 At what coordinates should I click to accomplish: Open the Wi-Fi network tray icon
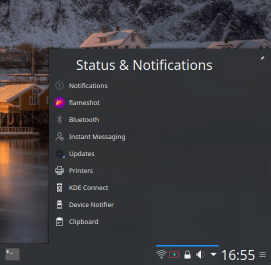tap(161, 254)
